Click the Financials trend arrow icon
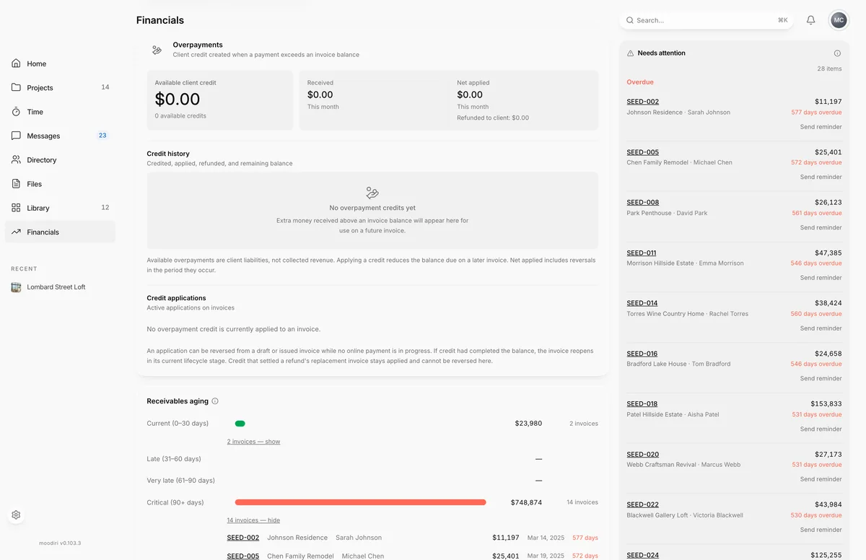 (x=16, y=232)
